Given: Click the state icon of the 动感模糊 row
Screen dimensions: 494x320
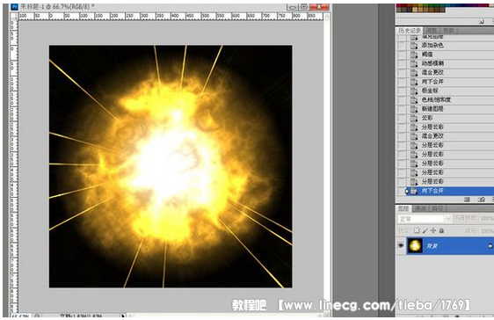Looking at the screenshot, I should (414, 63).
